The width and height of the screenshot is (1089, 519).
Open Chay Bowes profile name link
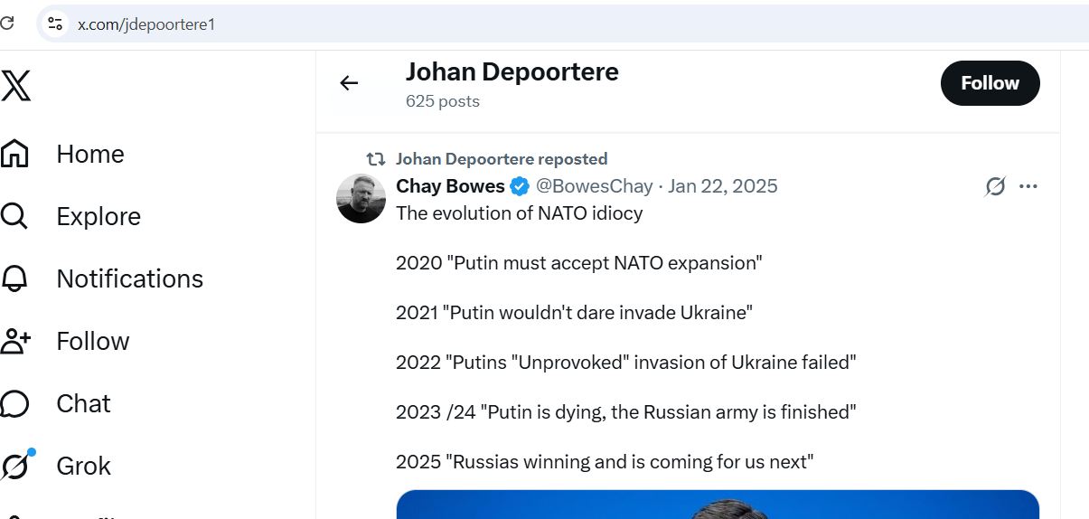[450, 186]
